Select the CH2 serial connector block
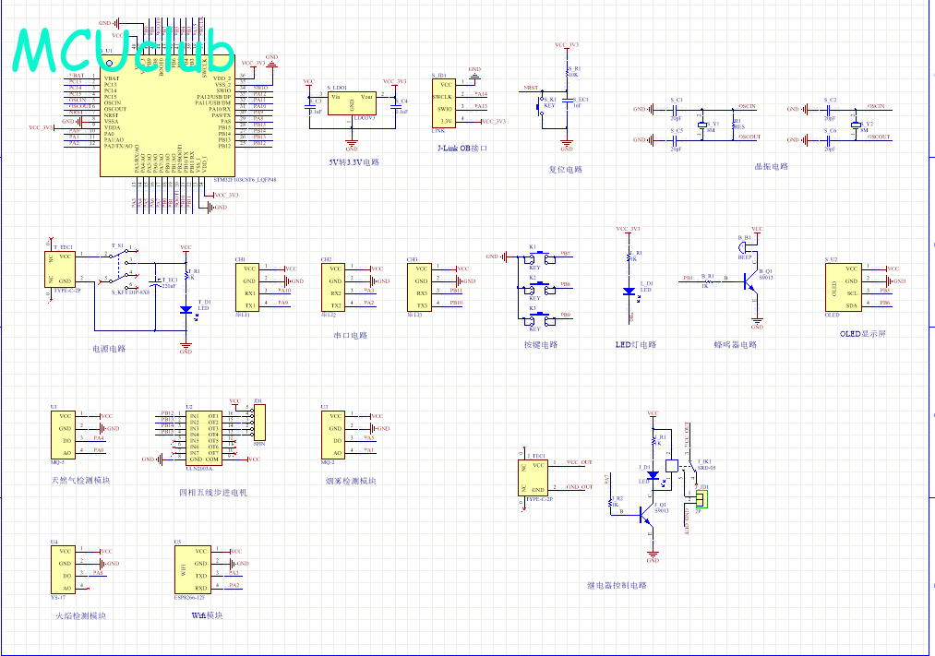The width and height of the screenshot is (935, 656). click(x=333, y=287)
